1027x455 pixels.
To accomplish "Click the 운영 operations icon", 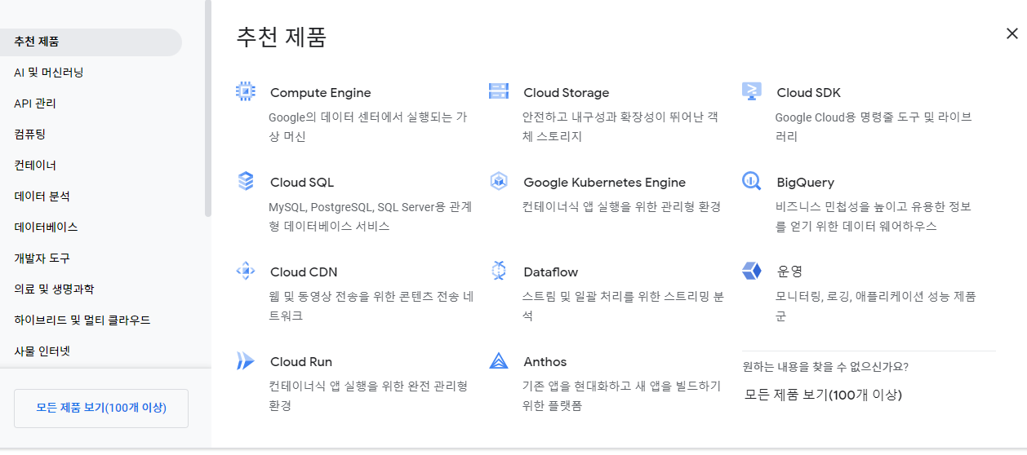I will coord(752,271).
